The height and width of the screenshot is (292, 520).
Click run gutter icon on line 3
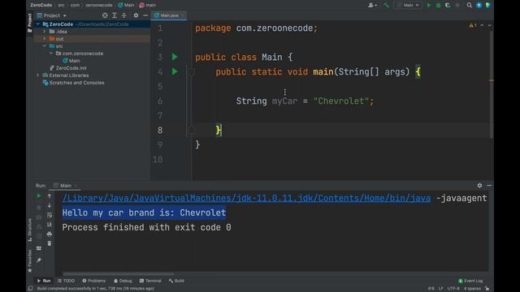(x=175, y=57)
